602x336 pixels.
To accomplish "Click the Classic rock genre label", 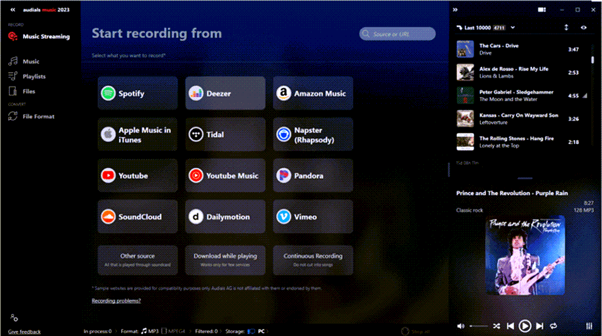I will click(x=470, y=210).
